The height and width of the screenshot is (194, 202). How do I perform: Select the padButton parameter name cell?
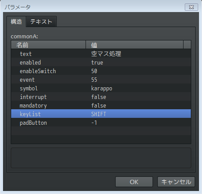point(49,123)
